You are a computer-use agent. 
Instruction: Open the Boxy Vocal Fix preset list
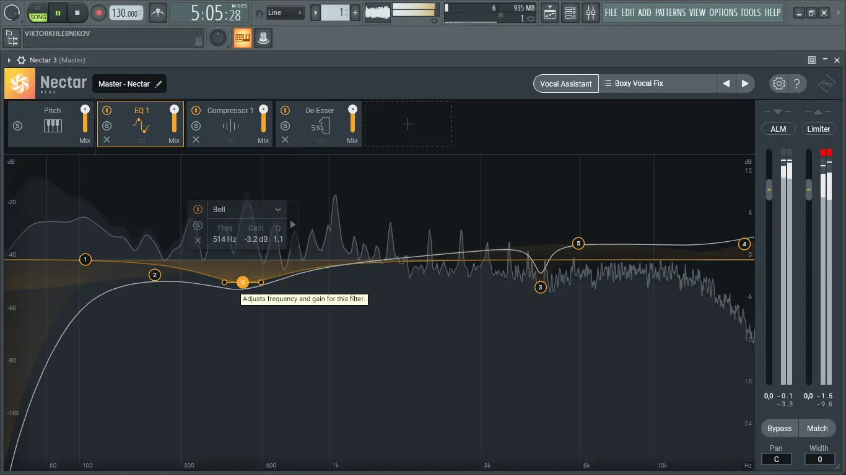pos(657,83)
